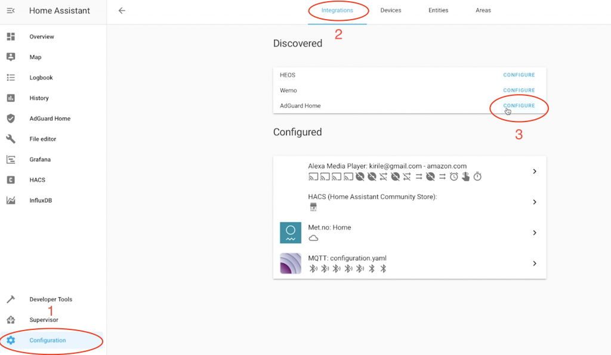The width and height of the screenshot is (611, 355).
Task: Switch to the Entities tab
Action: [x=439, y=11]
